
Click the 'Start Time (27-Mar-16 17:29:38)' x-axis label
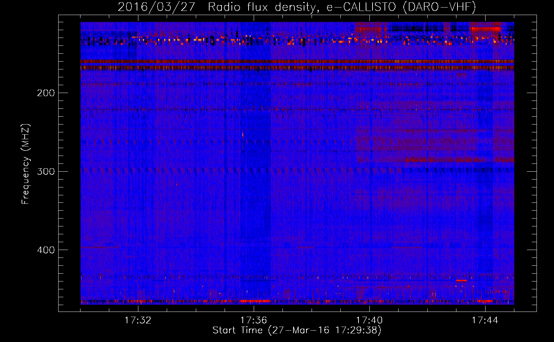[x=297, y=330]
